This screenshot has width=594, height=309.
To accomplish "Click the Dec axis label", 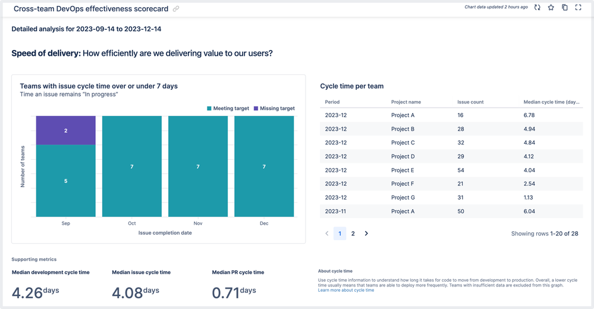I will point(264,223).
